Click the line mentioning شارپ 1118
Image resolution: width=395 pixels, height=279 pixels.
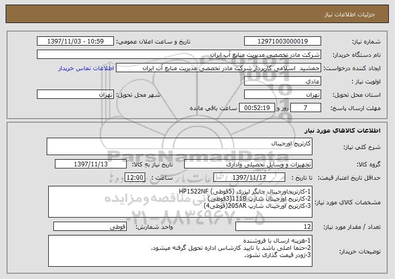260,199
